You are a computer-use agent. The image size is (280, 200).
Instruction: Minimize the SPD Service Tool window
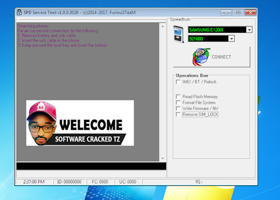(x=226, y=13)
